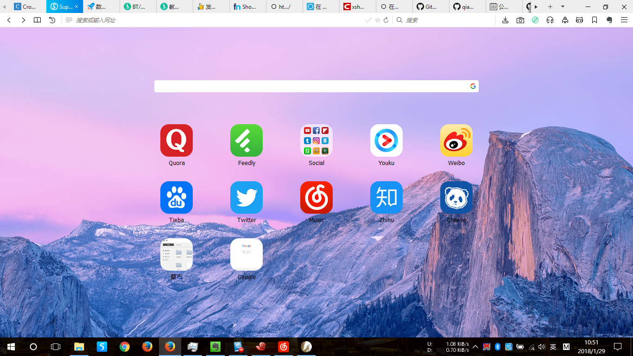Image resolution: width=633 pixels, height=356 pixels.
Task: Open the browser hamburger menu
Action: (624, 20)
